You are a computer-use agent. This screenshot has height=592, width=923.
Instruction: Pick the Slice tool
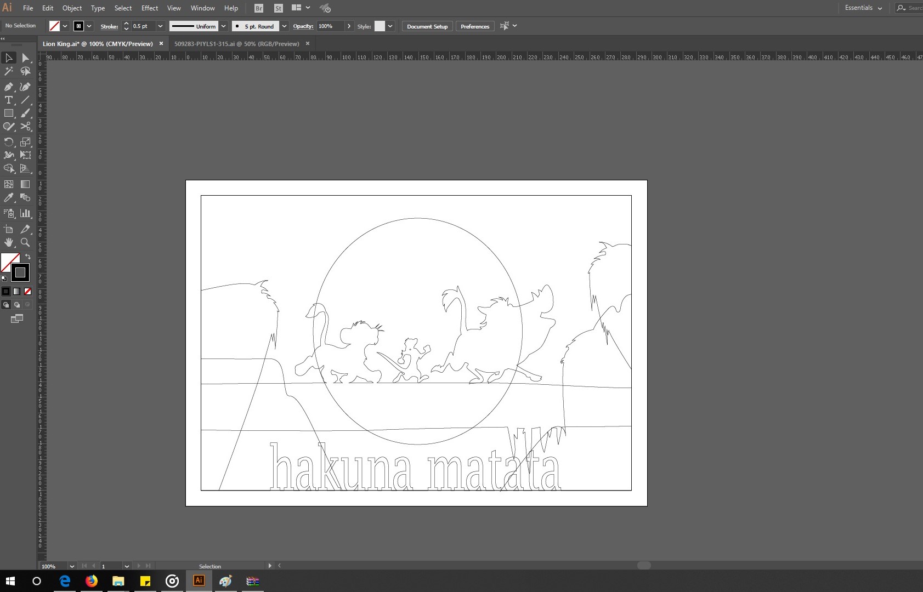point(25,229)
